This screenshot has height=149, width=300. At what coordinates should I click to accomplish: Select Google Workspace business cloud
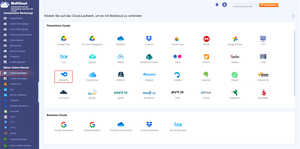[64, 124]
